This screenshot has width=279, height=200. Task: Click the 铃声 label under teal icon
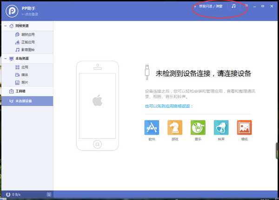221,139
